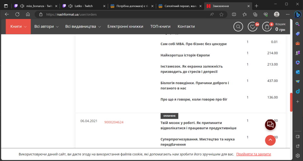Mute the miss_bonanza Twitch tab audio
Viewport: 303px width, 161px height.
pos(22,6)
